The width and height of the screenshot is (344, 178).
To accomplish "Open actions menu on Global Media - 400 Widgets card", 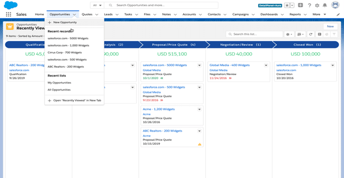I will coord(266,65).
